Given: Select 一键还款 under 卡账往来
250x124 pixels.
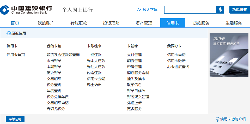Looking at the screenshot, I should click(94, 55).
